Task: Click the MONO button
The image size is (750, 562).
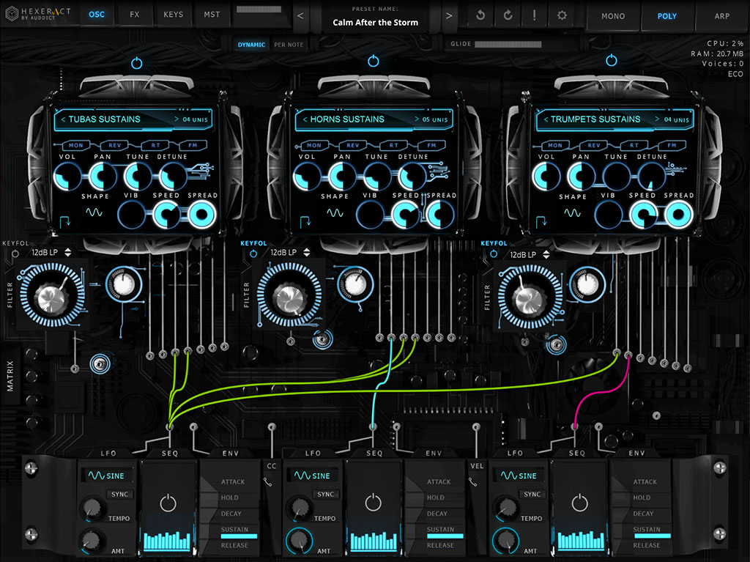Action: [612, 15]
